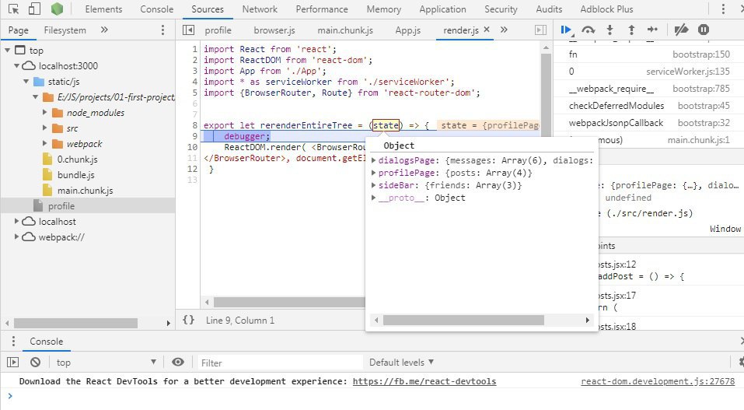Activate the inspect element picker icon
This screenshot has height=410, width=744.
pos(14,9)
